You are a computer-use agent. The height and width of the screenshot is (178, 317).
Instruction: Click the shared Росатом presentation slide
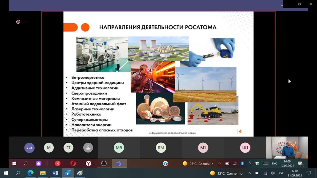click(158, 74)
